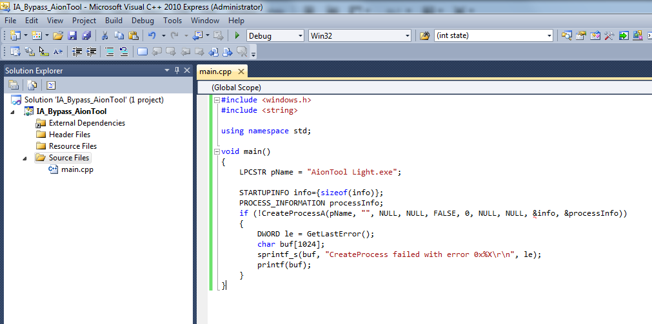652x324 pixels.
Task: Open the (int state) find combo box
Action: tap(493, 35)
